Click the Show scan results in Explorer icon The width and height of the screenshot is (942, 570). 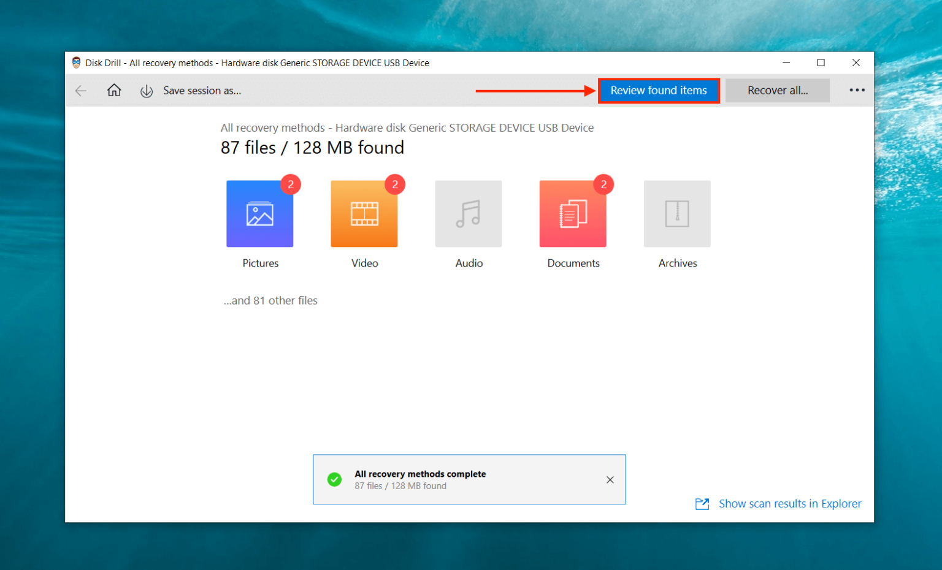pos(702,503)
